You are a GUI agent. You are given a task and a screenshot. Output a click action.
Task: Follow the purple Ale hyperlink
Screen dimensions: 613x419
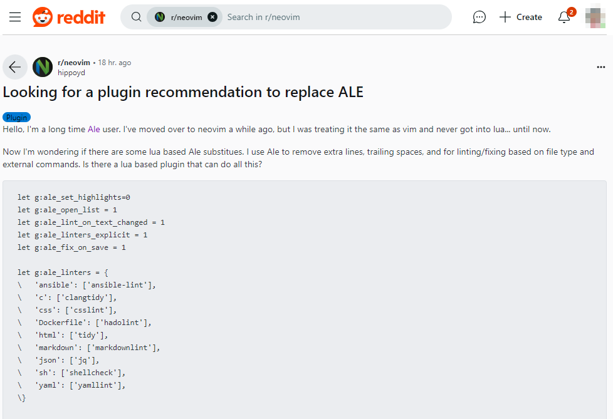tap(94, 129)
